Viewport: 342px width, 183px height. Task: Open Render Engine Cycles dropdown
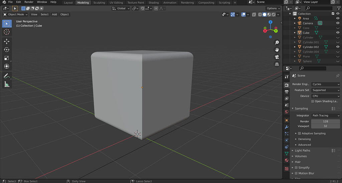coord(325,84)
